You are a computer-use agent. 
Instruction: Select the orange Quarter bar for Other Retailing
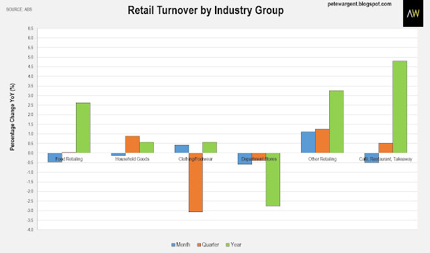pyautogui.click(x=322, y=141)
